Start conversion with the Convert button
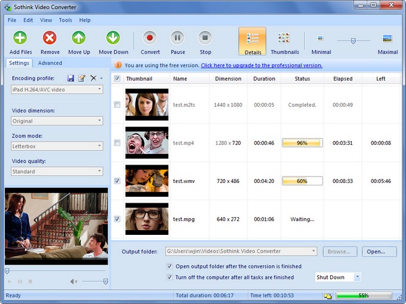The width and height of the screenshot is (406, 304). tap(150, 39)
